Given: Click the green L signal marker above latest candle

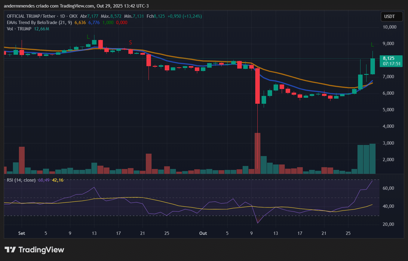Looking at the screenshot, I should tap(372, 45).
